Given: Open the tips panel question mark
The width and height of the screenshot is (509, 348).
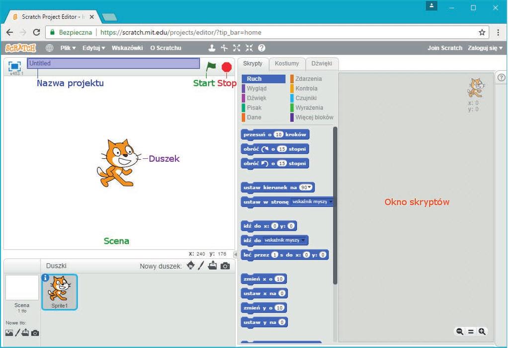Looking at the screenshot, I should tap(501, 77).
